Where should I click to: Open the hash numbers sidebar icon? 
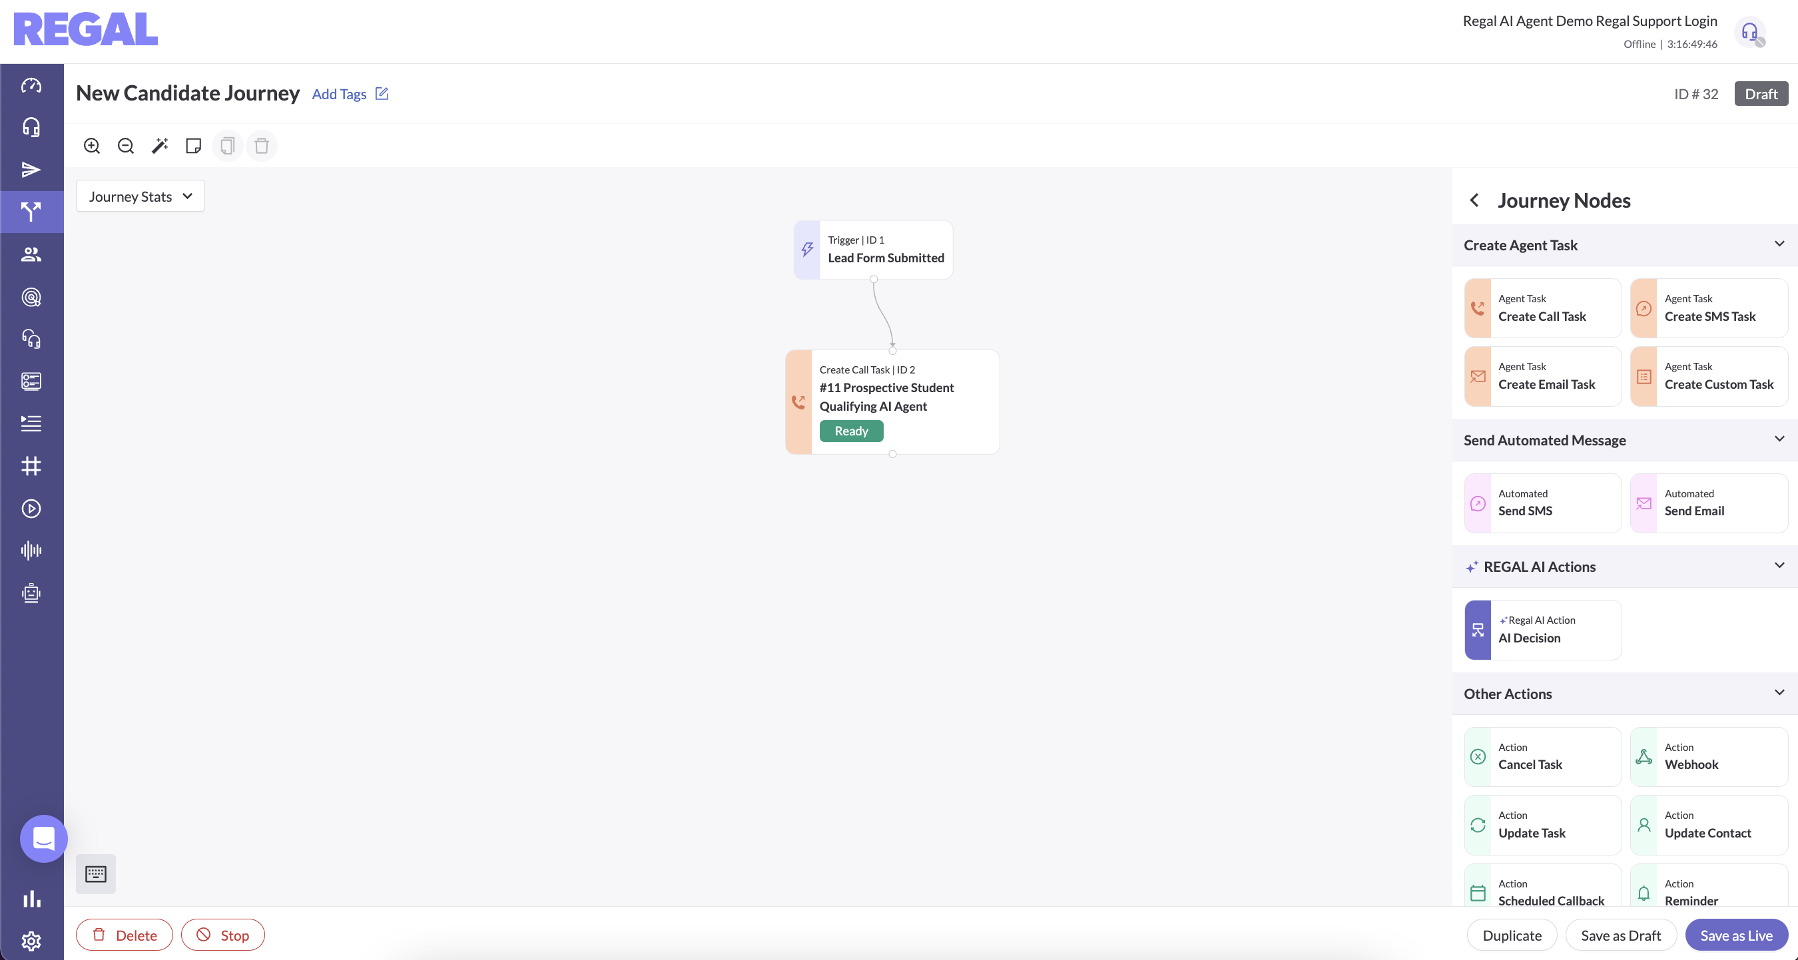click(31, 466)
